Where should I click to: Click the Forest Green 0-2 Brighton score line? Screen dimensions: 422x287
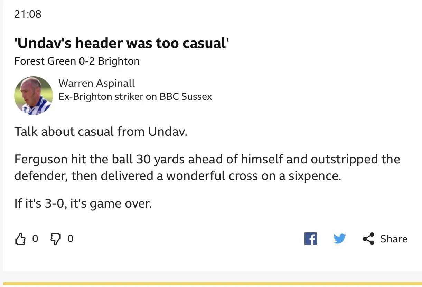point(77,61)
